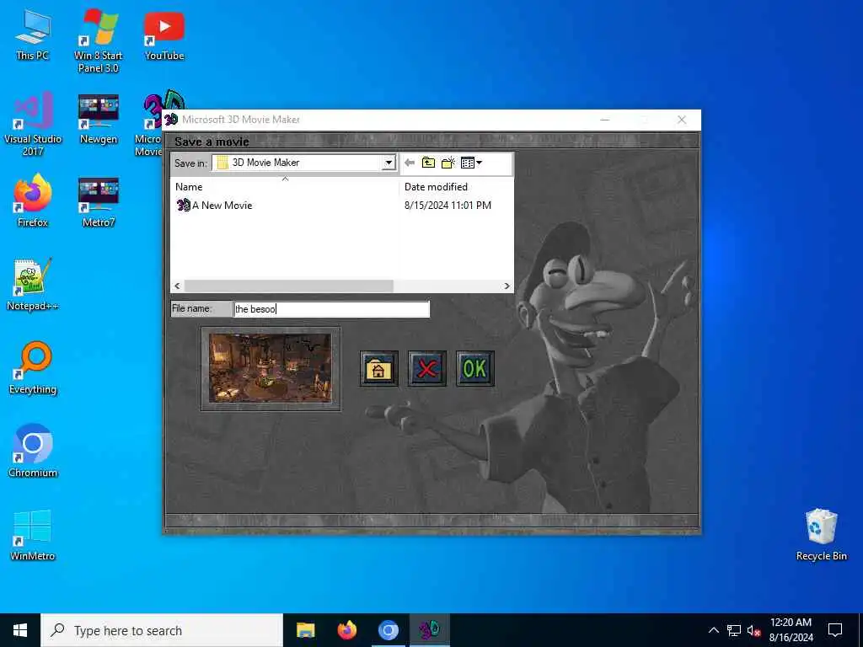Select the A New Movie file

click(x=214, y=206)
